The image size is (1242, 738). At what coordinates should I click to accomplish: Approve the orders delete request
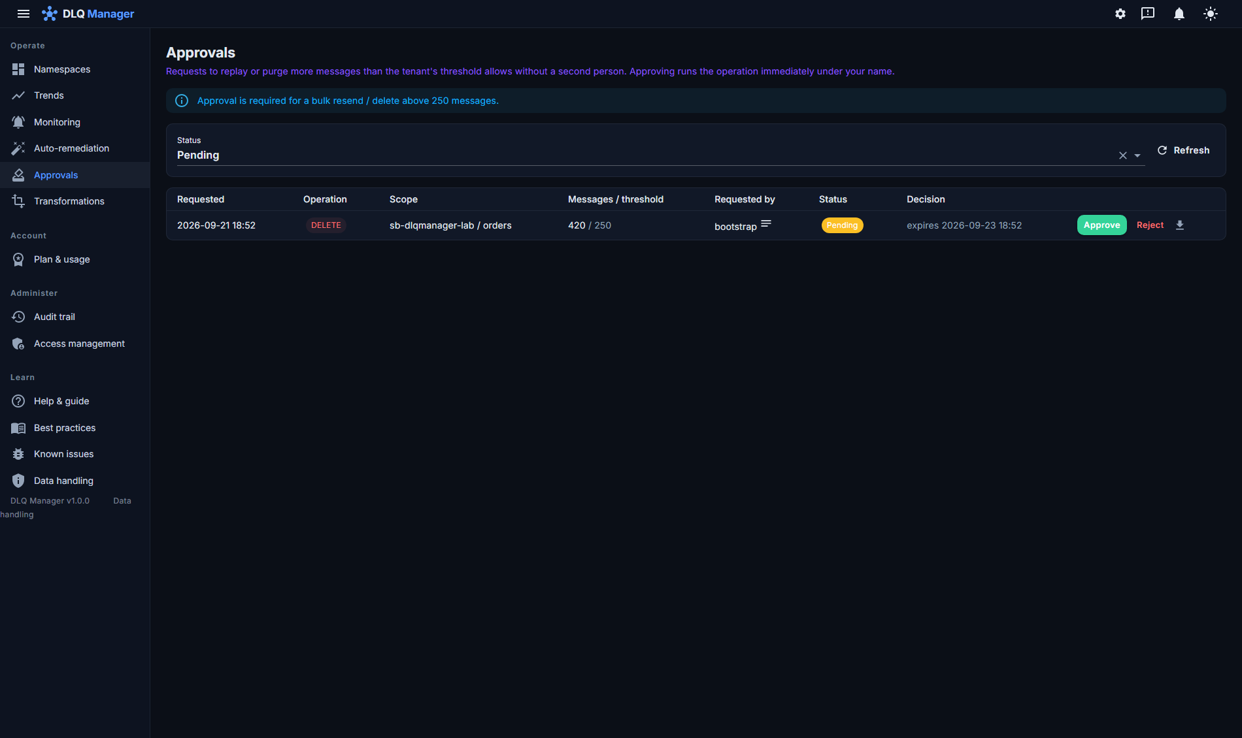[1102, 225]
